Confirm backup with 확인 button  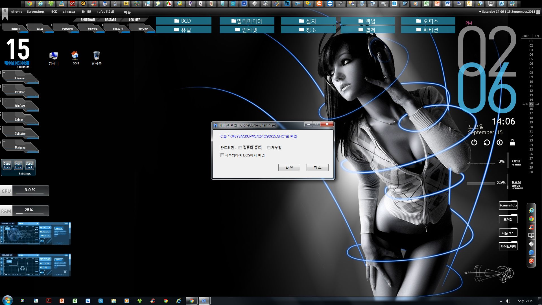point(289,167)
